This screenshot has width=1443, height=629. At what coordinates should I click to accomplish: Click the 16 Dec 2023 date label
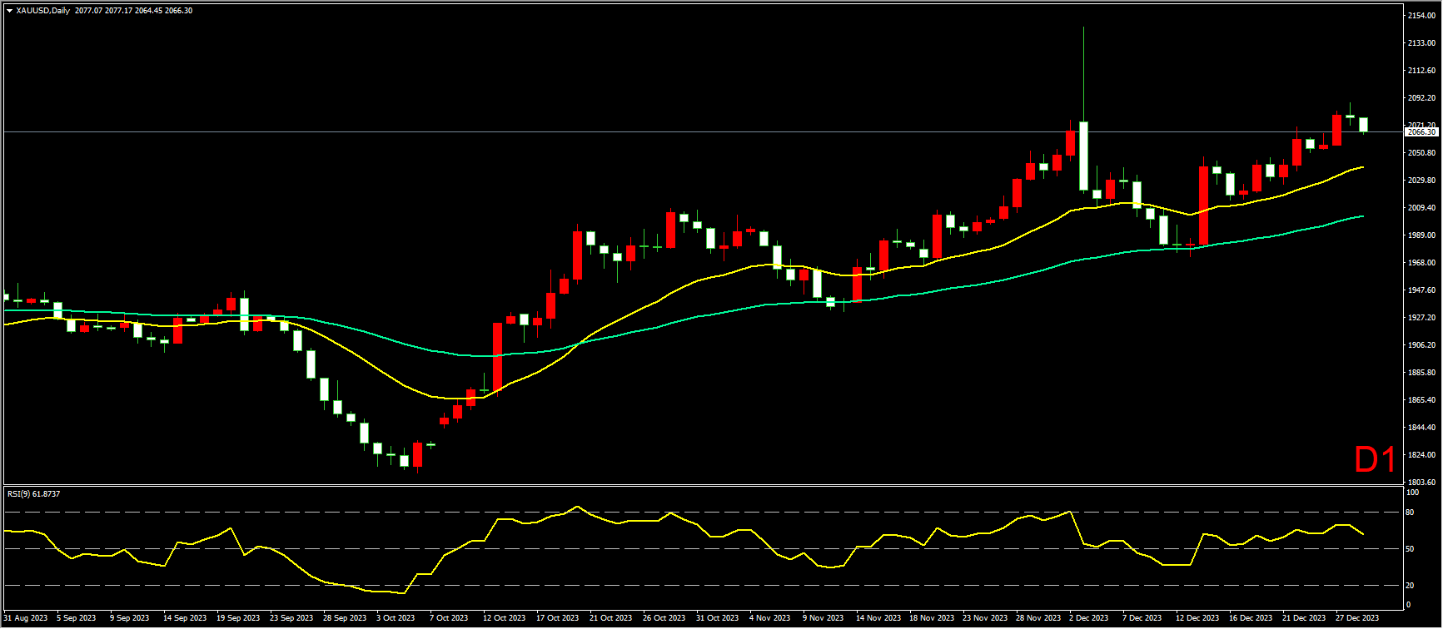(1251, 618)
